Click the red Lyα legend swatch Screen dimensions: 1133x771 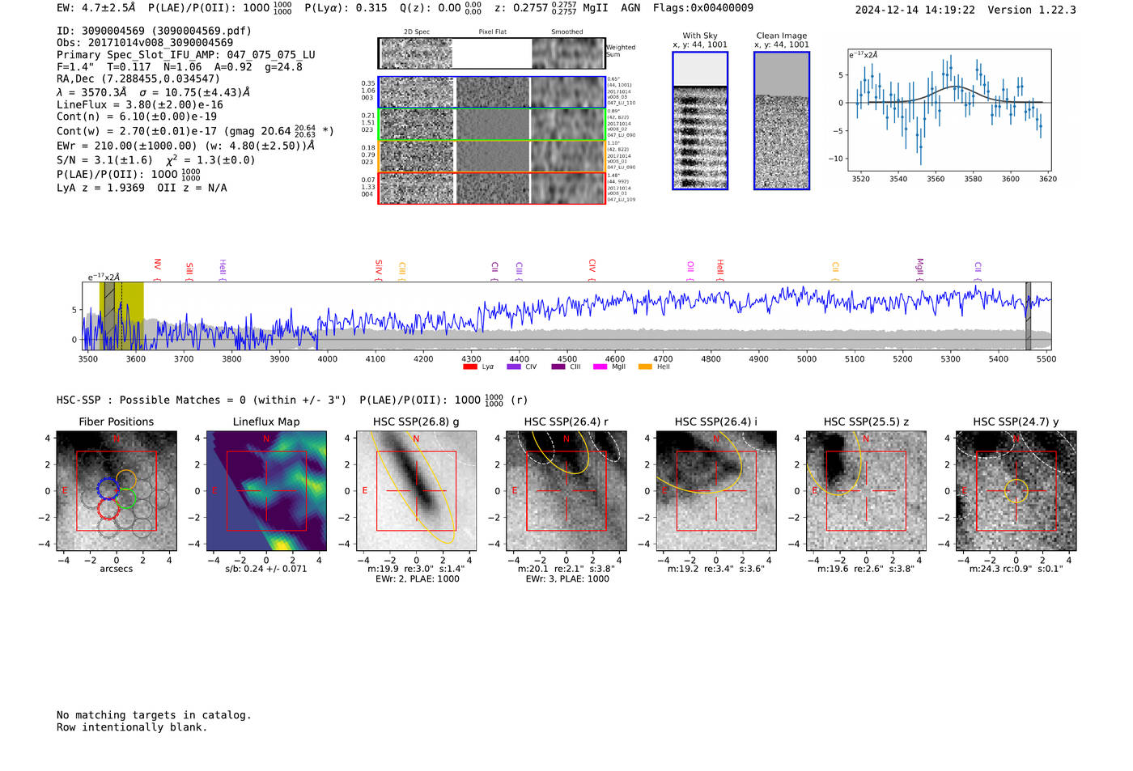pyautogui.click(x=469, y=367)
